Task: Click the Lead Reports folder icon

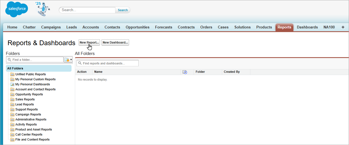Action: (12, 105)
